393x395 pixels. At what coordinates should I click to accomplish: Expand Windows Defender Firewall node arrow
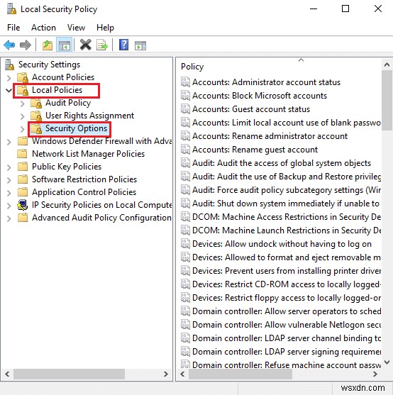[9, 142]
